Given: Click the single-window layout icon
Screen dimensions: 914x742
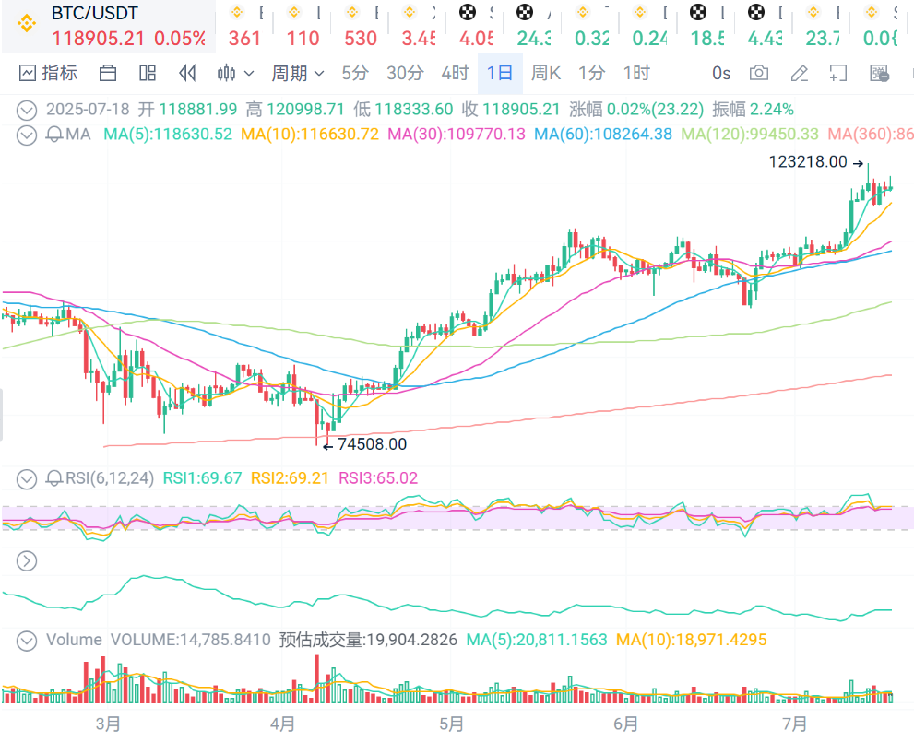Looking at the screenshot, I should coord(108,74).
